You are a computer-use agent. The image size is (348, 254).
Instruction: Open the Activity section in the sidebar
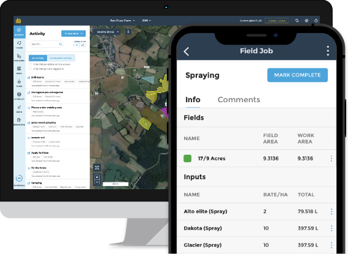(x=20, y=32)
